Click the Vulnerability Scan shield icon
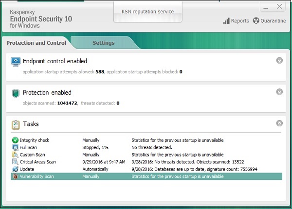 (15, 176)
